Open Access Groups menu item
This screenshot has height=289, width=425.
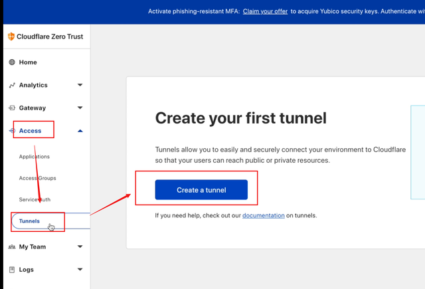pyautogui.click(x=38, y=178)
